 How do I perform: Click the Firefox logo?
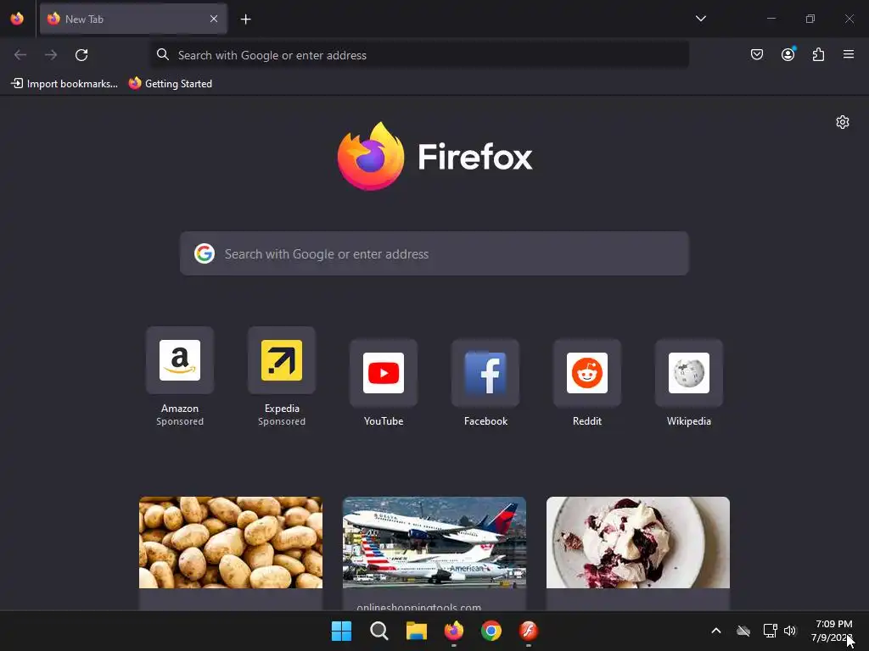click(434, 156)
